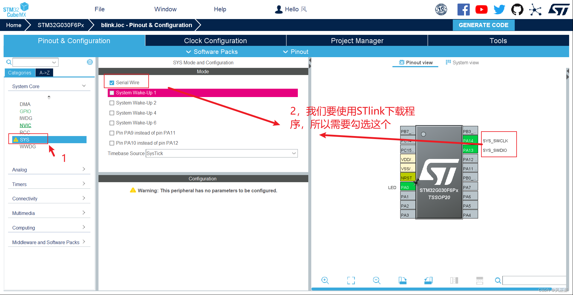Image resolution: width=573 pixels, height=295 pixels.
Task: Click the vertical split view icon
Action: [x=454, y=280]
